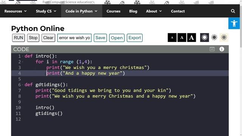Collapse the fold arrow at line 6

pyautogui.click(x=23, y=85)
